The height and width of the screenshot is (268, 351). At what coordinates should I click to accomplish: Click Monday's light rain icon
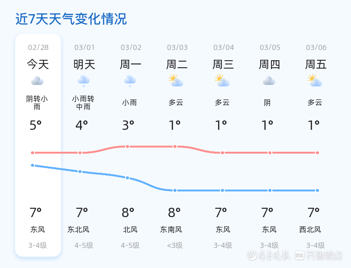coord(130,81)
